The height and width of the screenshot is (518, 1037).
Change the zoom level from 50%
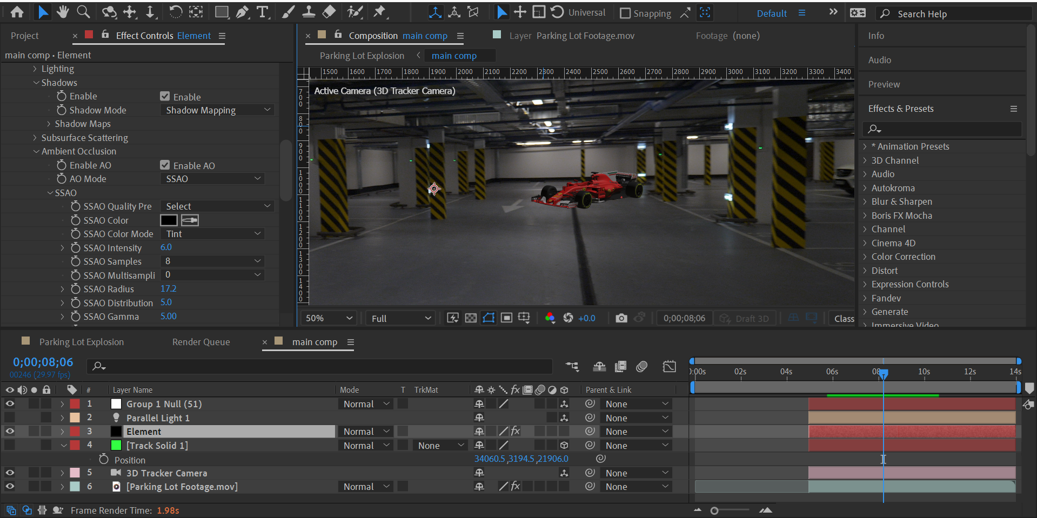point(328,318)
